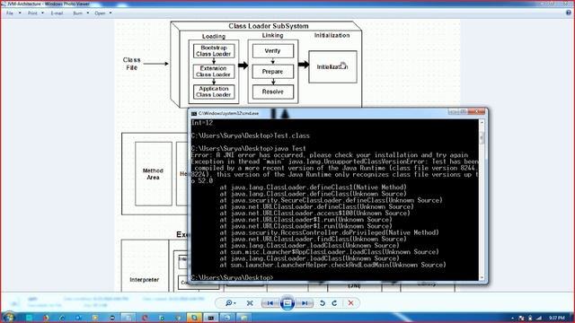The width and height of the screenshot is (575, 323).
Task: Delete the photo with the red X
Action: pyautogui.click(x=351, y=303)
